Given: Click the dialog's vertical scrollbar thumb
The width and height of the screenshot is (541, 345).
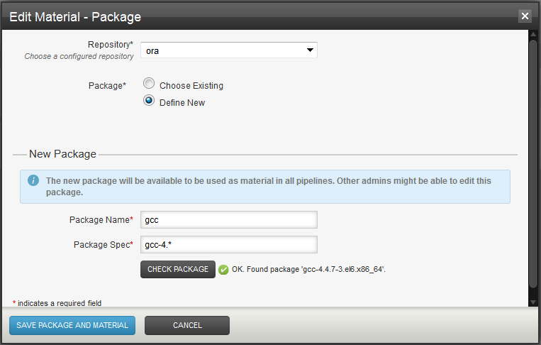Looking at the screenshot, I should pos(533,163).
